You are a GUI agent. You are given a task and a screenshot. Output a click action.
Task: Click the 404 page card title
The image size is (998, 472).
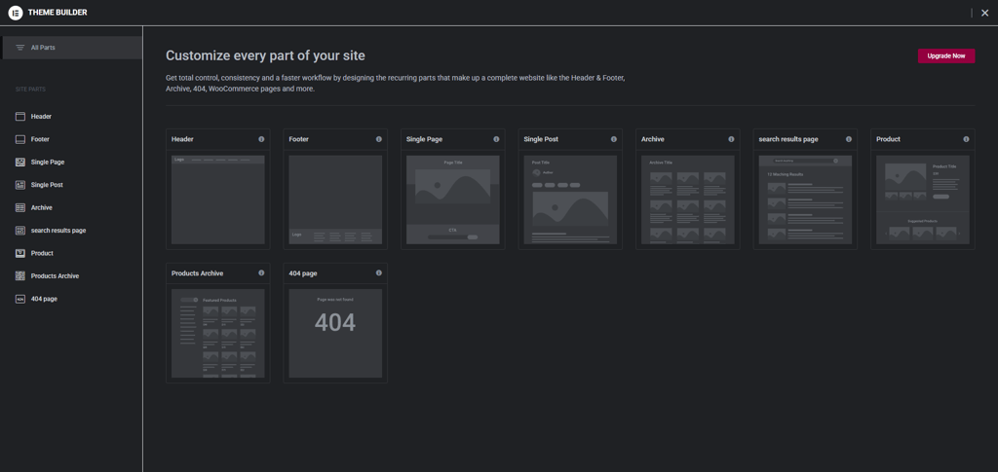click(303, 273)
